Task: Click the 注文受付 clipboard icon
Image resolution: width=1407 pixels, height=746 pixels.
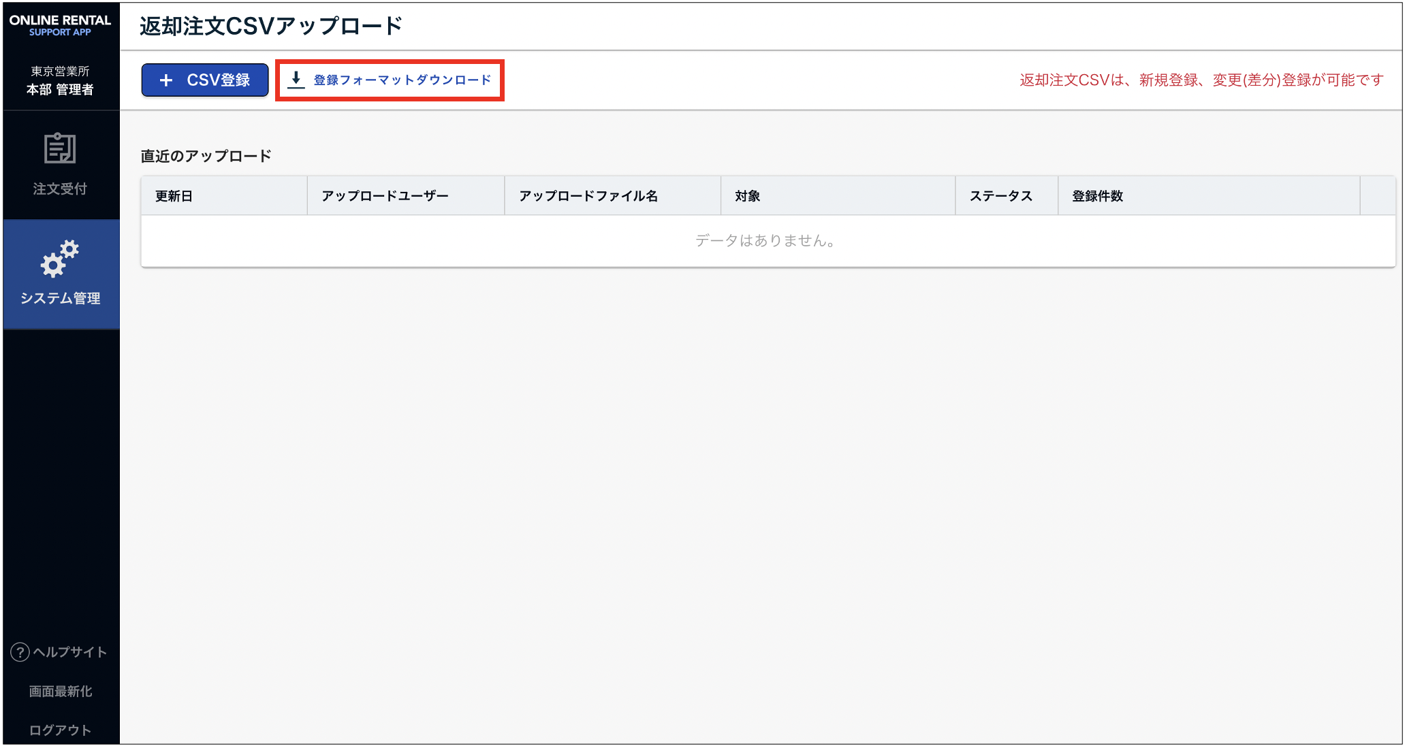Action: tap(60, 148)
